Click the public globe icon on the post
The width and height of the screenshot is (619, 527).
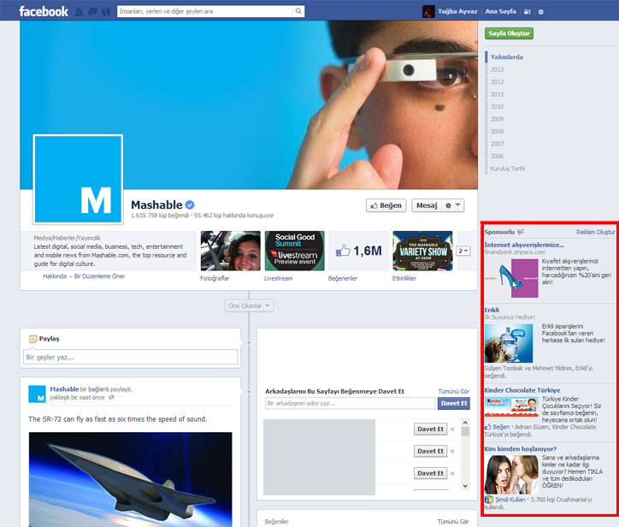coord(111,398)
